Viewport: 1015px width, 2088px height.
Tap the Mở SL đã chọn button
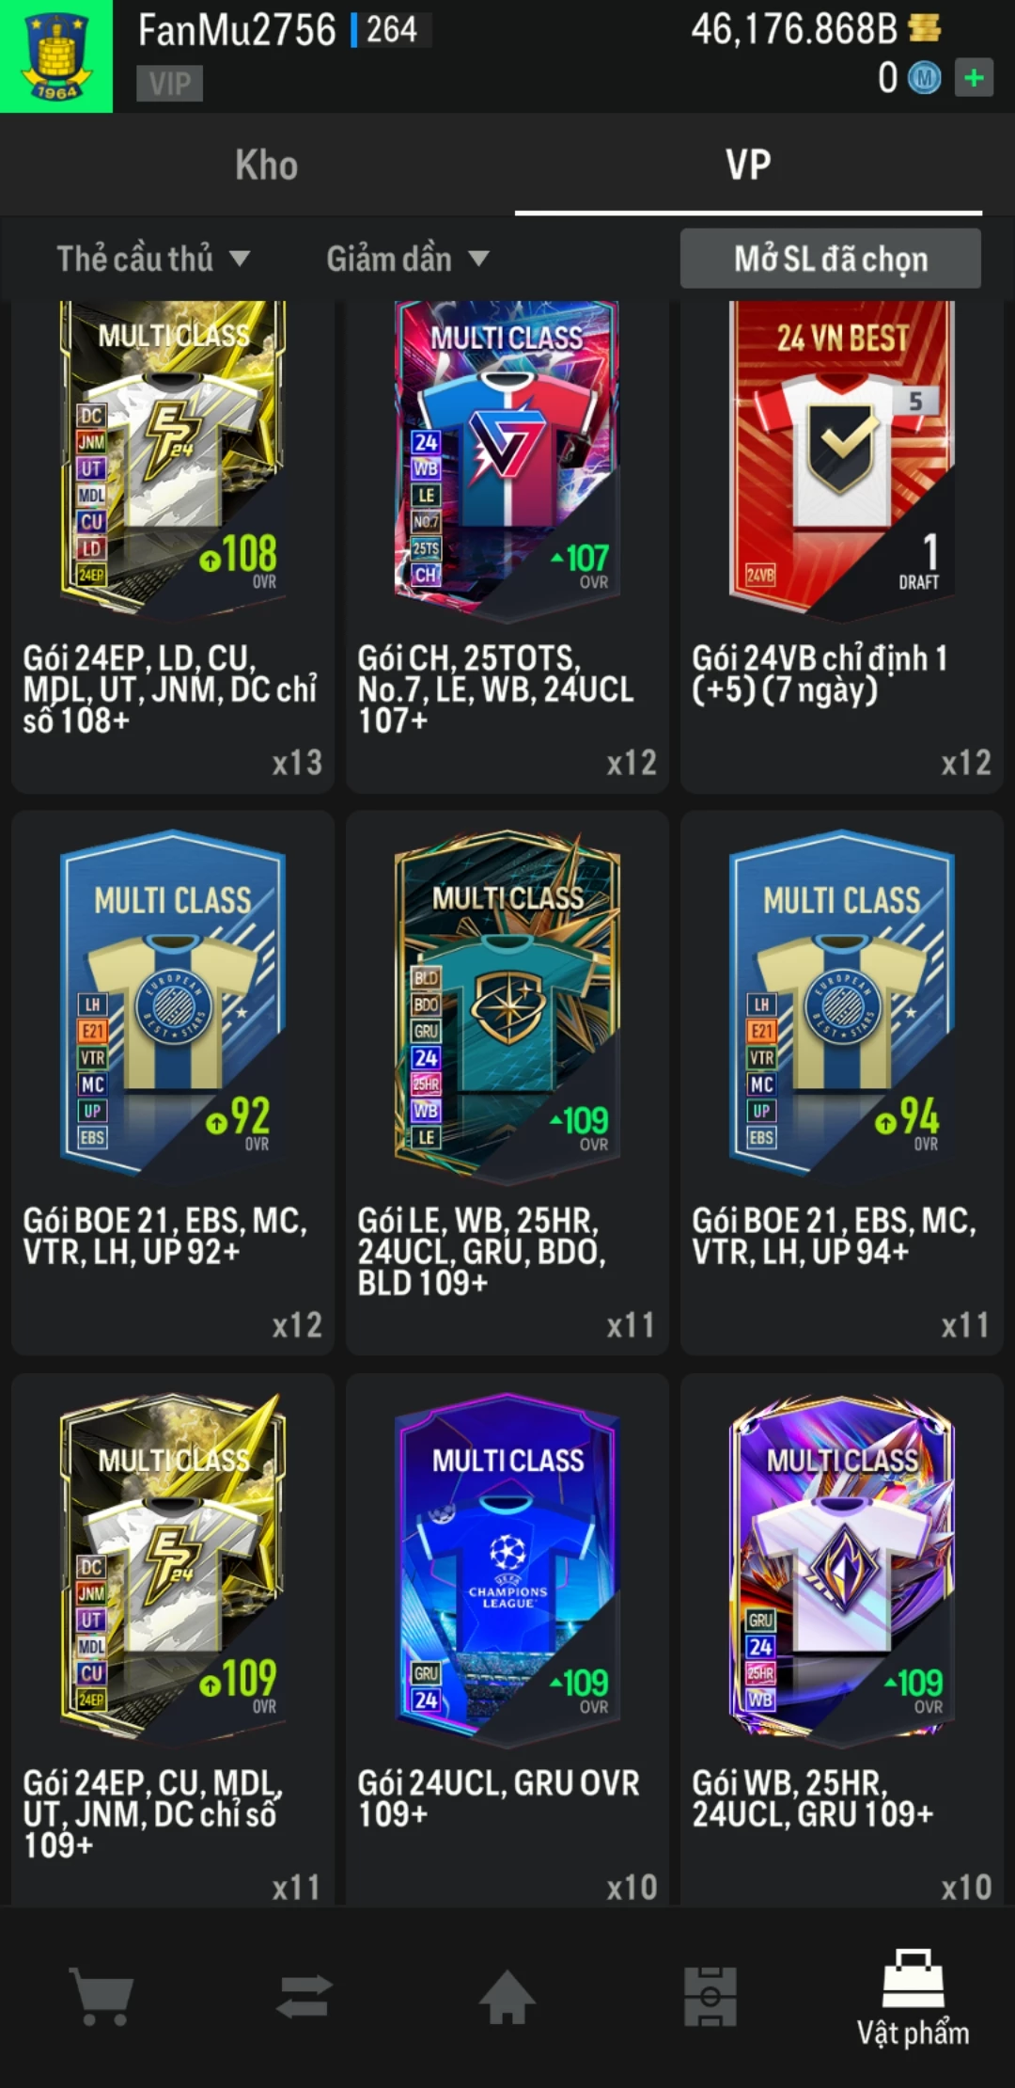831,259
